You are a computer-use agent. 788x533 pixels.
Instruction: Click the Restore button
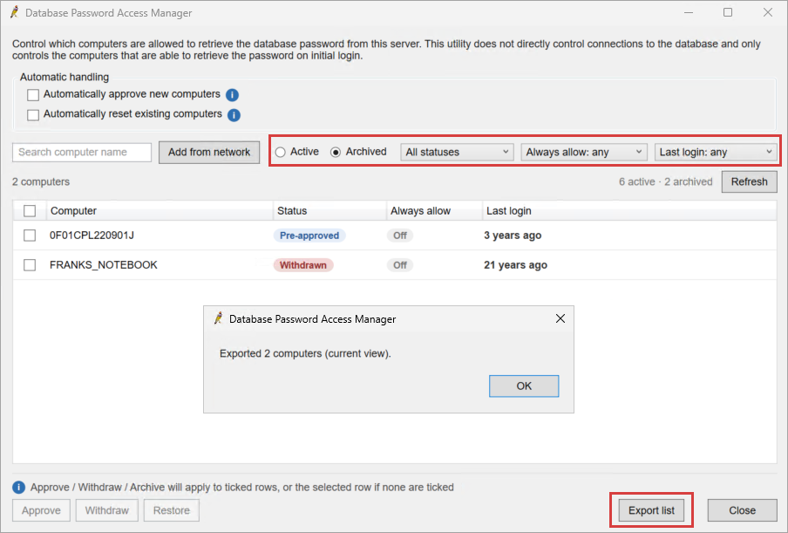(172, 510)
